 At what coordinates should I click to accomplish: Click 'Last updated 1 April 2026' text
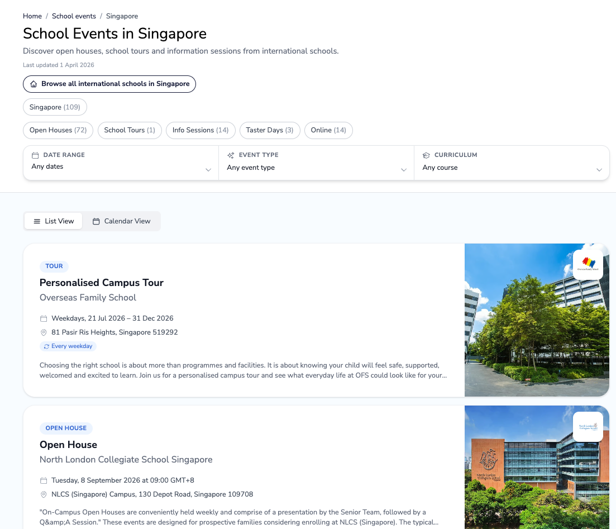59,65
